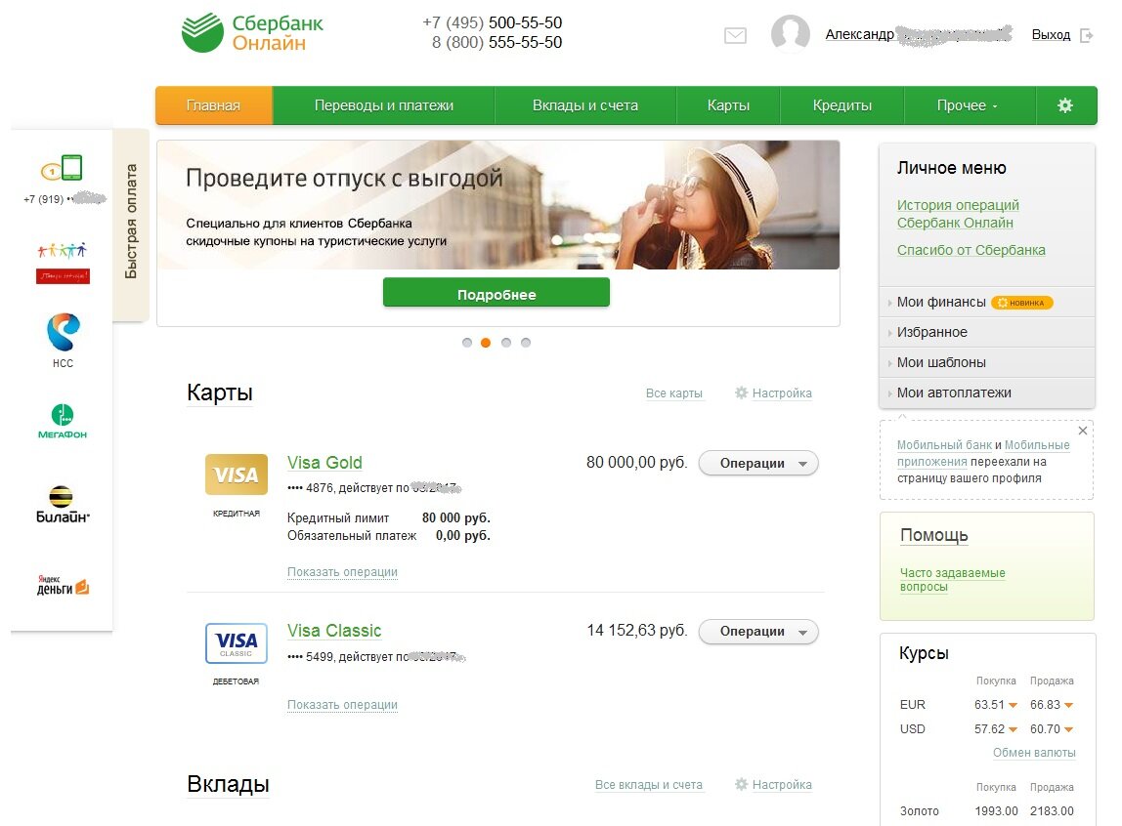Click the green Подробнее button
The image size is (1122, 826).
coord(496,293)
